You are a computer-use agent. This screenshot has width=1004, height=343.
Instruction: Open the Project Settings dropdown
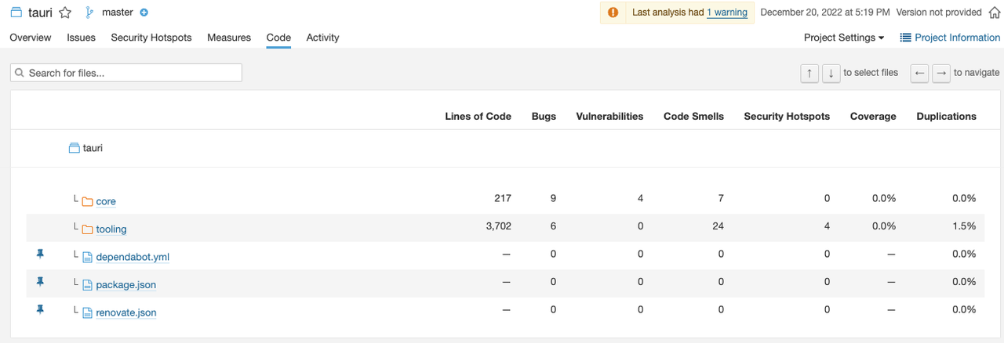(x=843, y=38)
